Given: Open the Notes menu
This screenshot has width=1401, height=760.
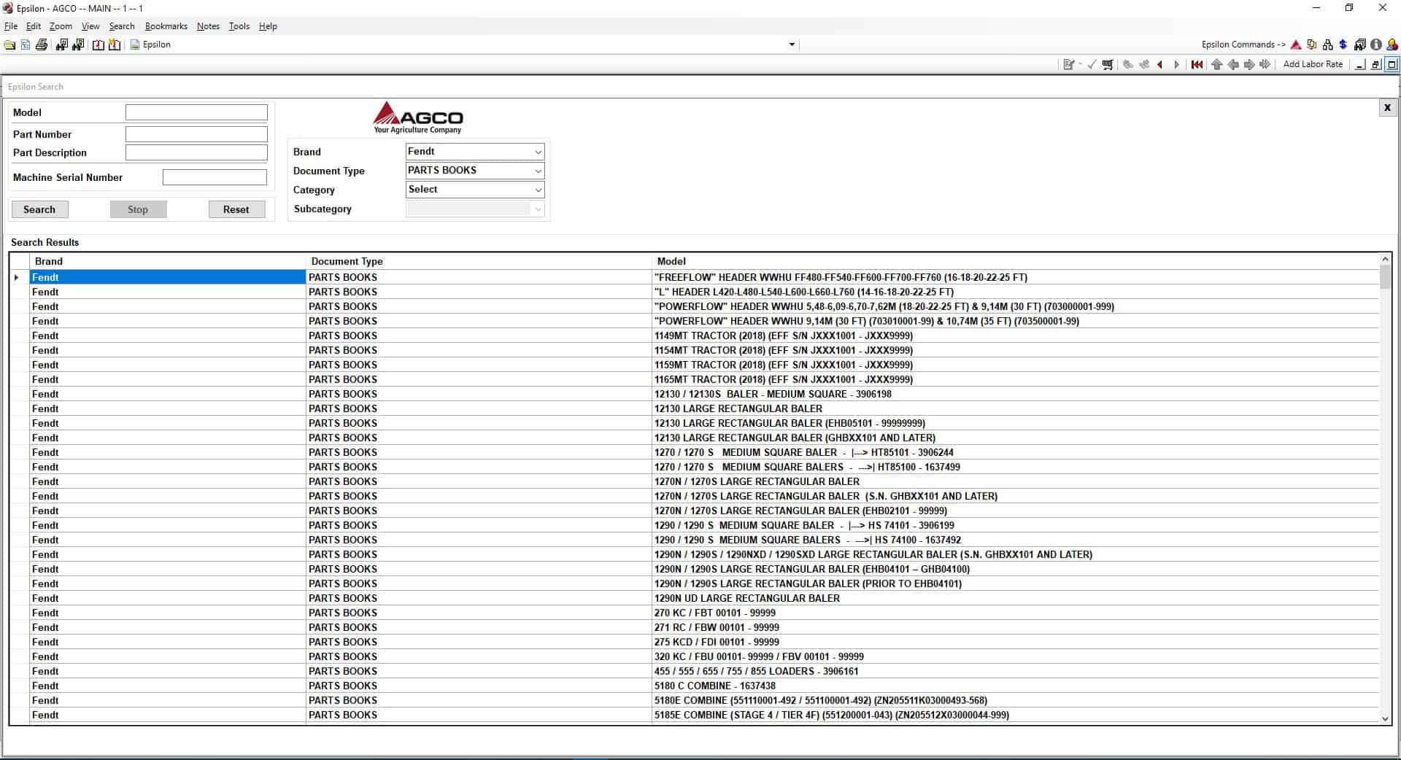Looking at the screenshot, I should [208, 26].
